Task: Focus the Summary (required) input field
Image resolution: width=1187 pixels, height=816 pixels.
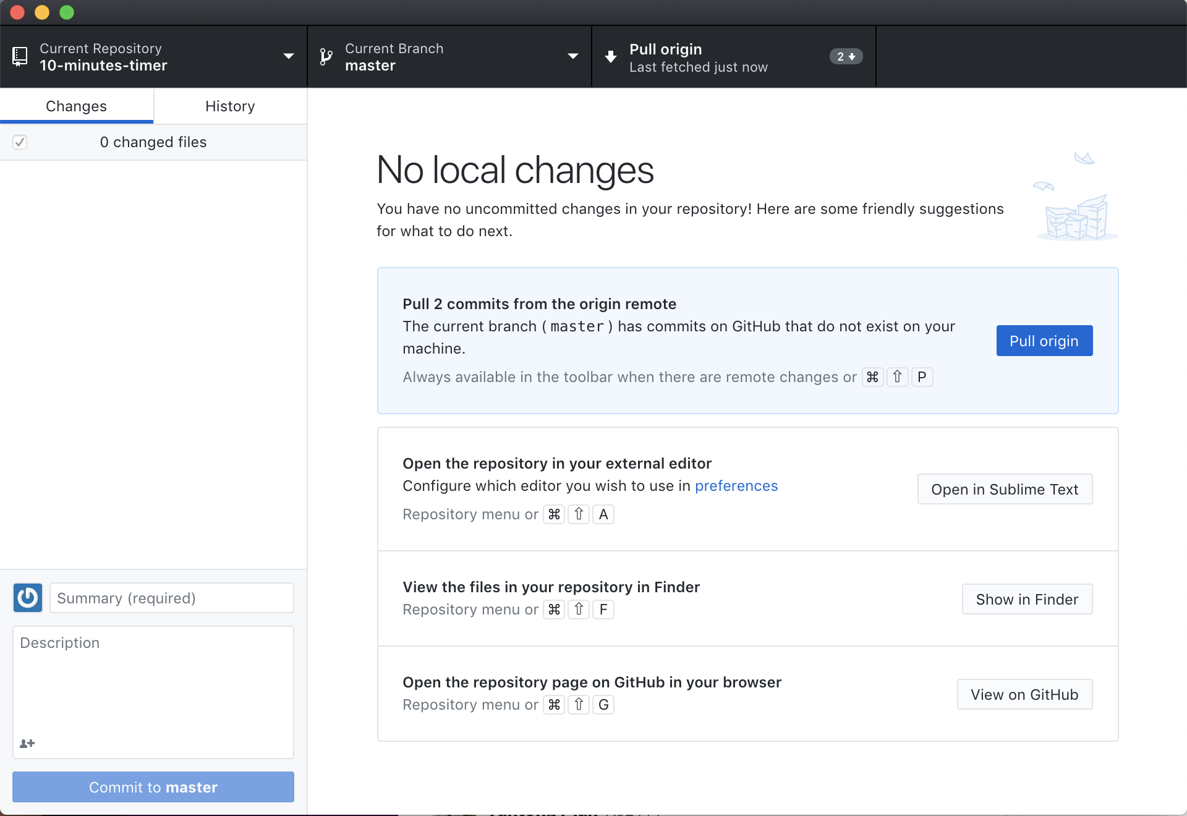Action: click(171, 598)
